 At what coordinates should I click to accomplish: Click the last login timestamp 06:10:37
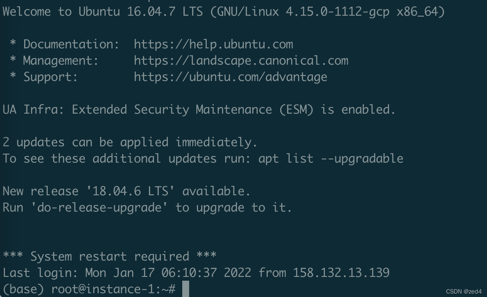[189, 273]
